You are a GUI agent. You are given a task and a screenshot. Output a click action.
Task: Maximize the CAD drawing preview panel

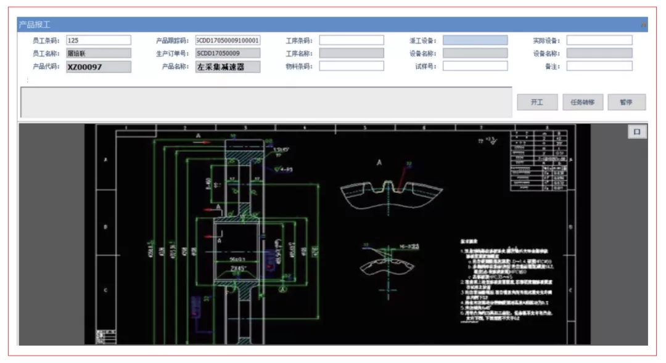[636, 132]
